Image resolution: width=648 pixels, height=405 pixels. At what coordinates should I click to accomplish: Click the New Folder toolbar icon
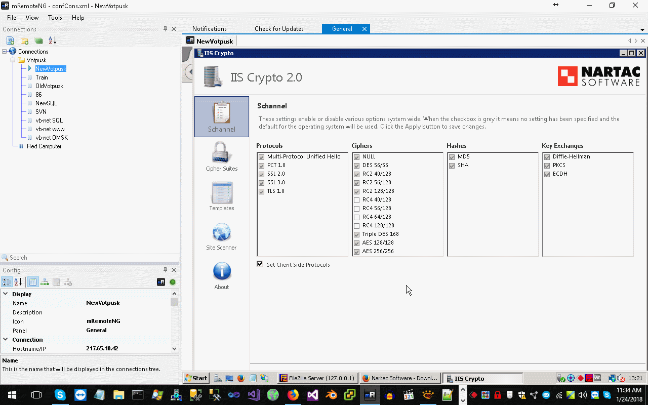click(24, 40)
